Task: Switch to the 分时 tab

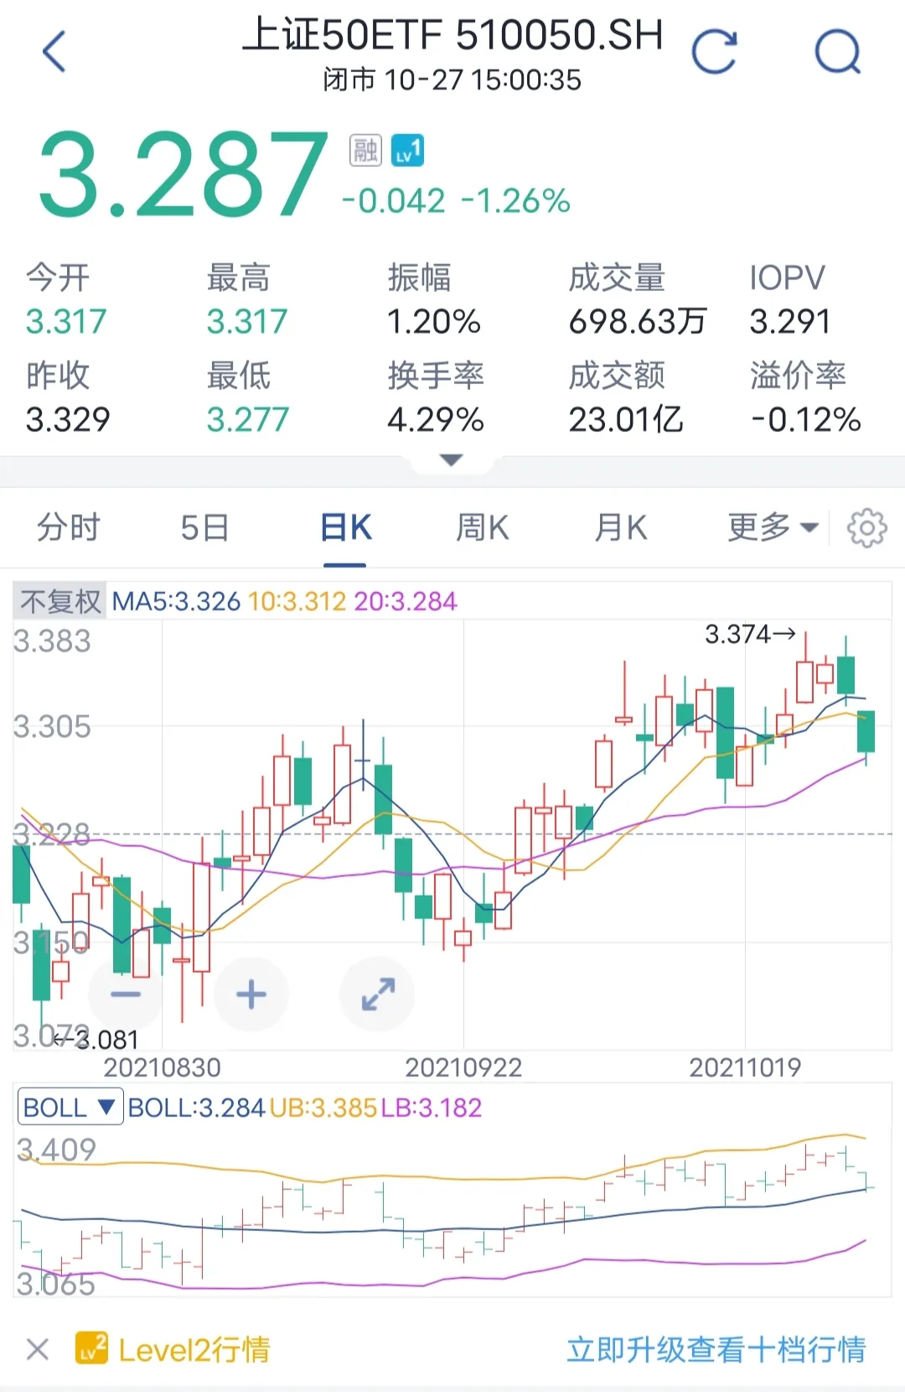Action: (x=69, y=528)
